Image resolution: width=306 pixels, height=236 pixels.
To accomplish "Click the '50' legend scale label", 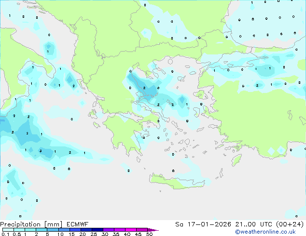I will pos(149,234).
